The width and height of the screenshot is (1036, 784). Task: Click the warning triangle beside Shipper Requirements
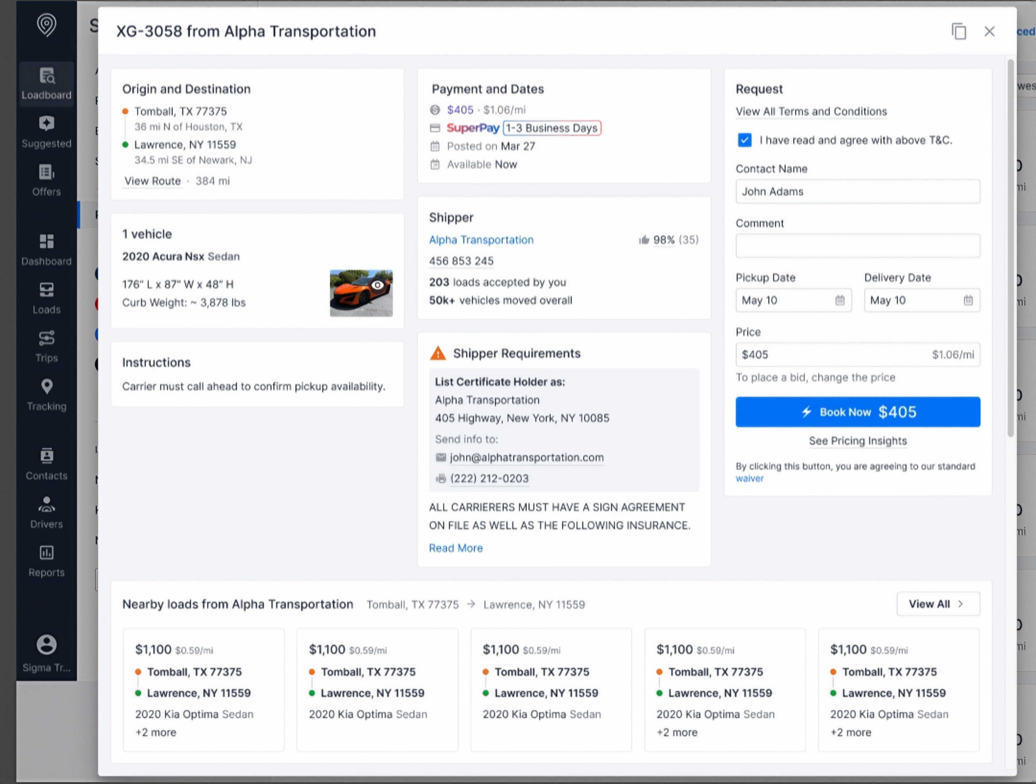coord(438,353)
